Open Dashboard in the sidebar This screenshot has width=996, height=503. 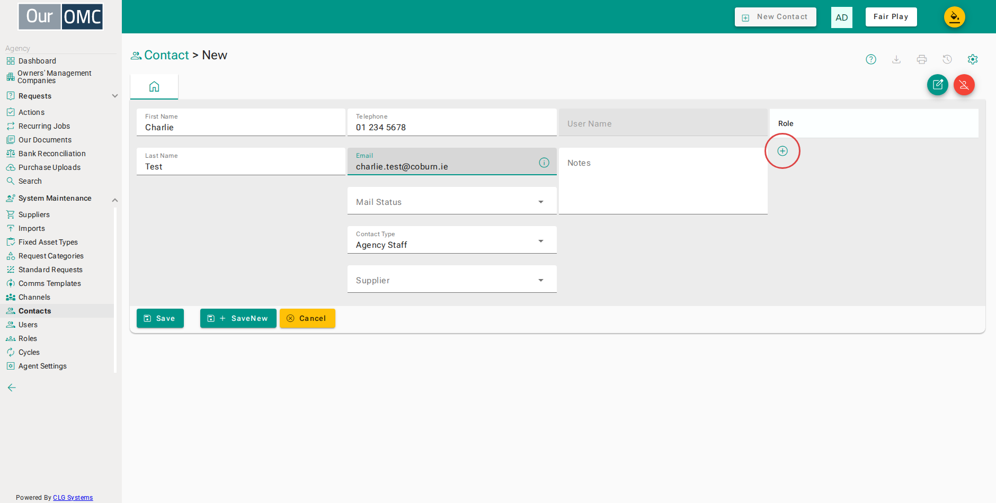pyautogui.click(x=37, y=61)
